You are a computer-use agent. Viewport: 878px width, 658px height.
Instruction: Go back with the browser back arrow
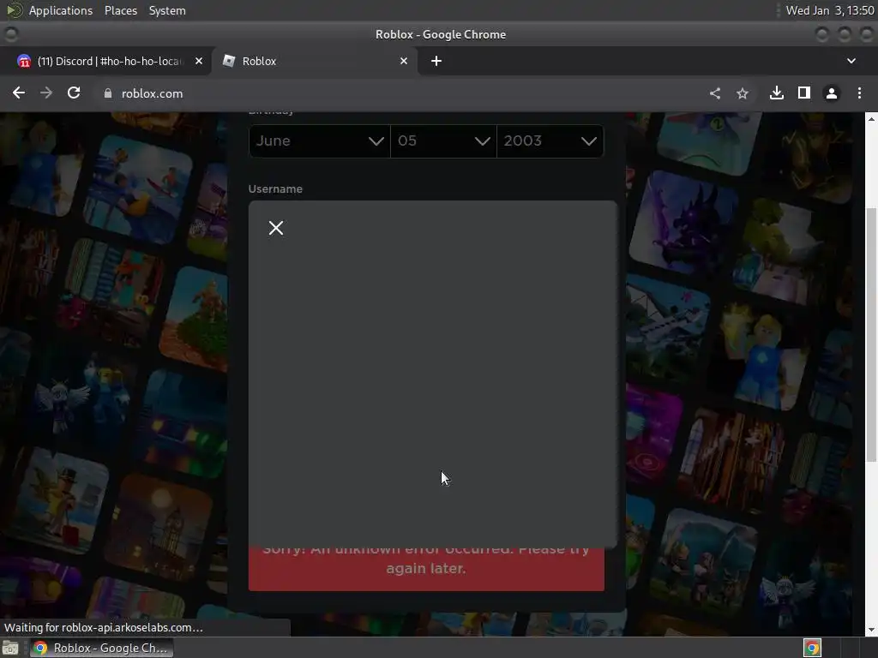click(19, 93)
